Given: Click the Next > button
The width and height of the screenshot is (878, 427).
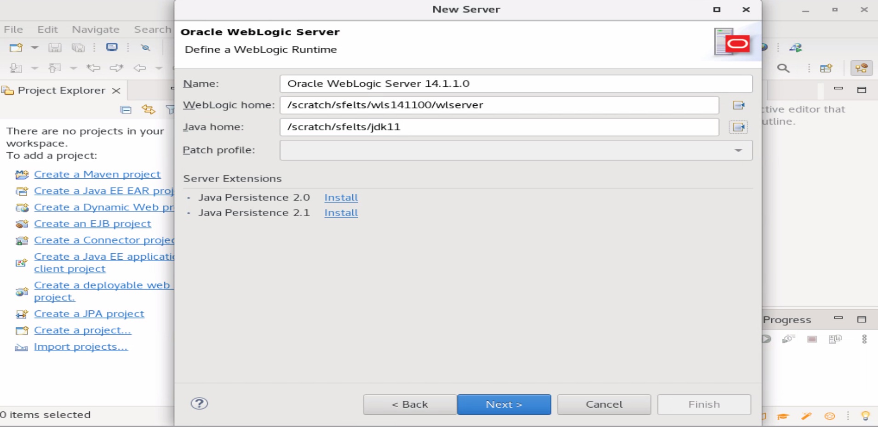Looking at the screenshot, I should (x=504, y=404).
